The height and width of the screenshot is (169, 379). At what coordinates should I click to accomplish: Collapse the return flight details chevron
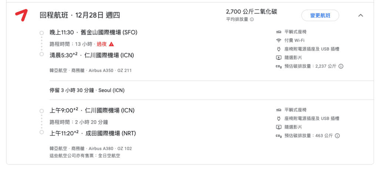pos(360,15)
